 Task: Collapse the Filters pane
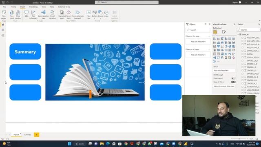tap(209, 24)
